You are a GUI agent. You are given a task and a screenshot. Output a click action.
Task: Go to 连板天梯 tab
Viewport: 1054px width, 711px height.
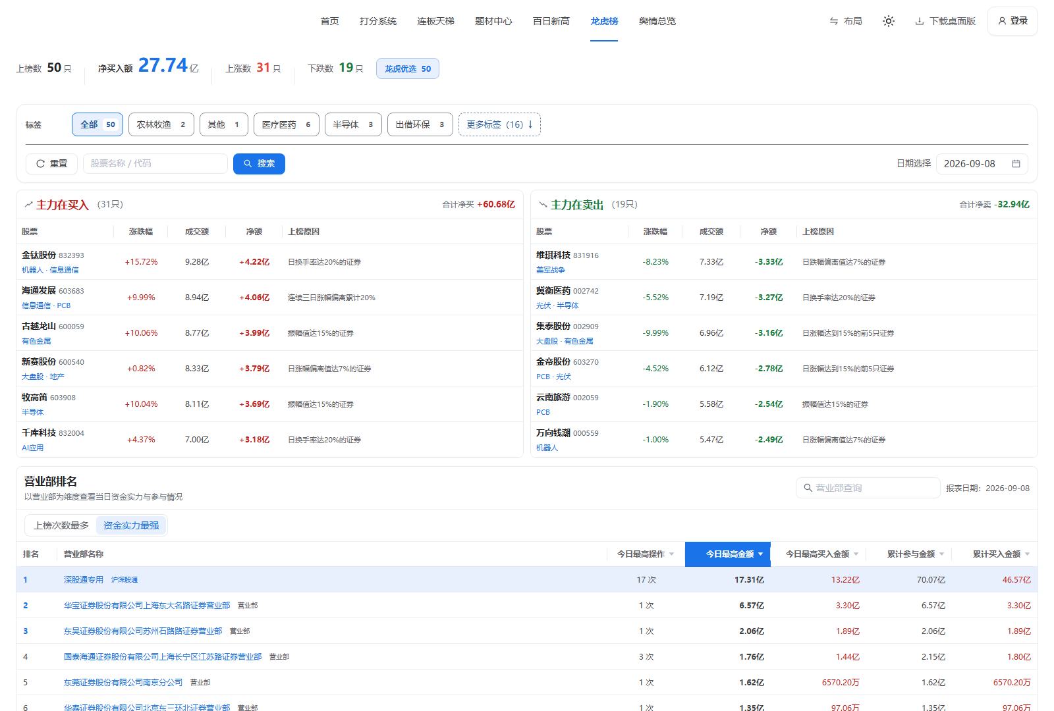[x=435, y=21]
